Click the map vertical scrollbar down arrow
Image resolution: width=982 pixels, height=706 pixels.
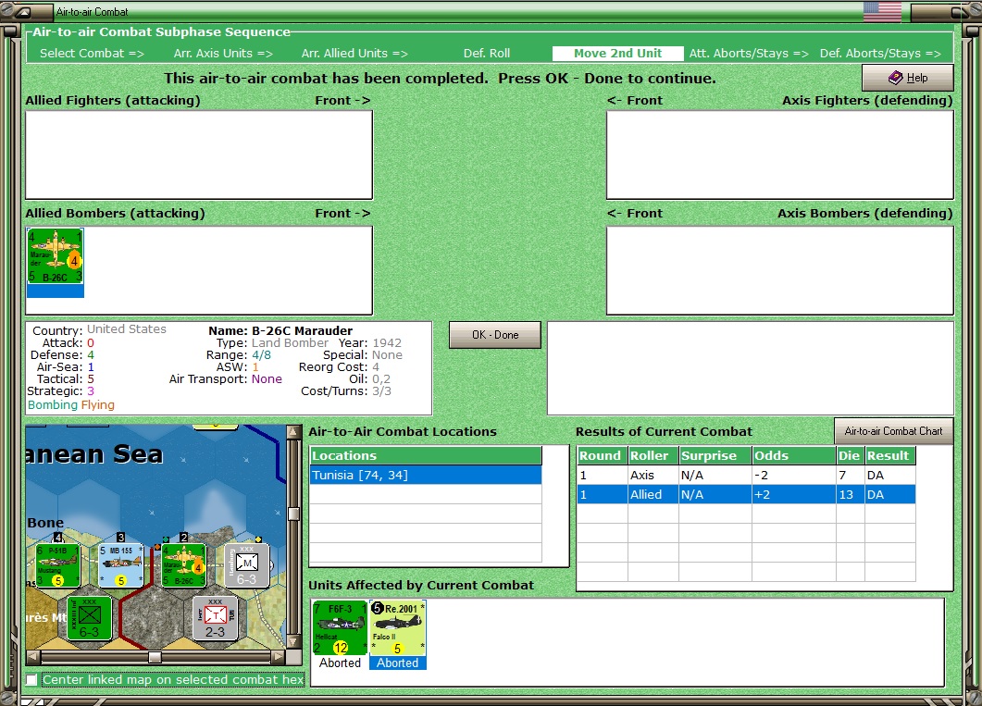click(293, 642)
